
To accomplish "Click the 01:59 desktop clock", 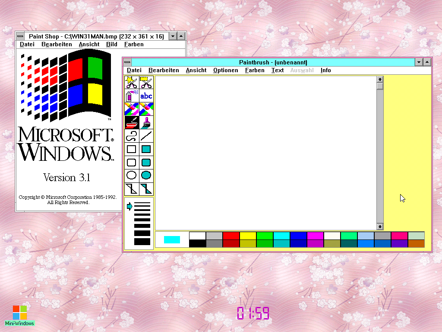I will point(253,313).
